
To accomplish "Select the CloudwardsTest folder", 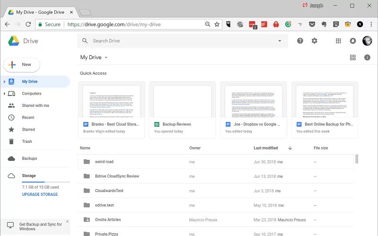I will (x=216, y=191).
